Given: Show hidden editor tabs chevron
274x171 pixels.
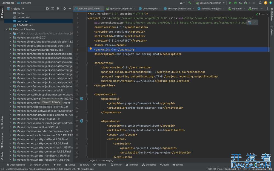Looking at the screenshot, I should [261, 8].
